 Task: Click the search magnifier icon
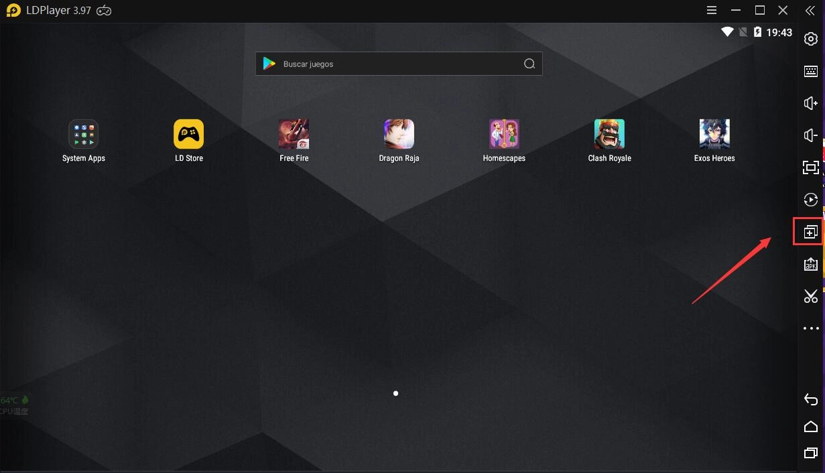click(529, 64)
